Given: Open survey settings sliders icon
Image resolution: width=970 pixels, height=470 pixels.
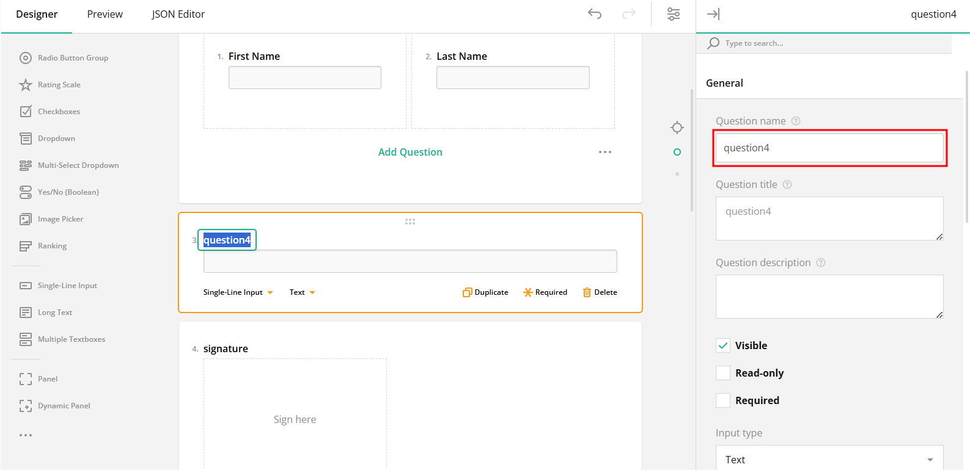Looking at the screenshot, I should 673,14.
